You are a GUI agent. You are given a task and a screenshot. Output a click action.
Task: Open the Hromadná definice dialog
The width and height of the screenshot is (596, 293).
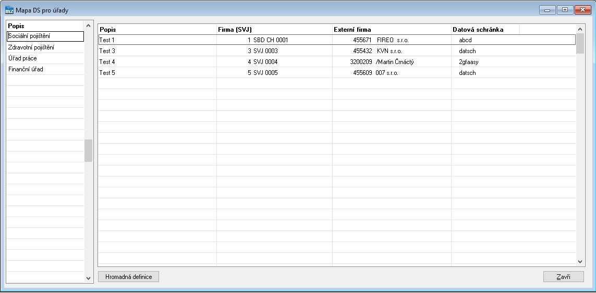(x=128, y=277)
